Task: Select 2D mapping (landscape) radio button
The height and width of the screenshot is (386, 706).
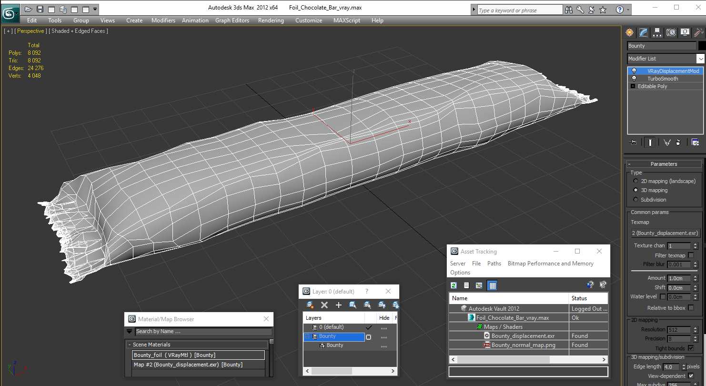Action: click(635, 181)
